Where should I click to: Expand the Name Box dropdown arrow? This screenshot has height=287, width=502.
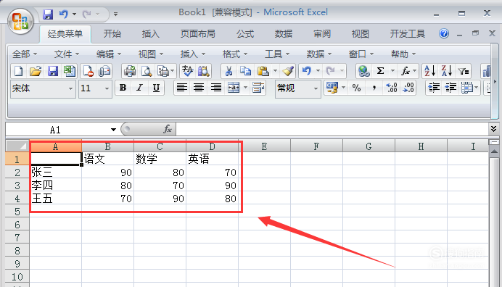tap(113, 130)
